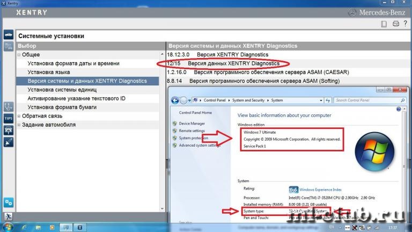Click the Windows 7 Ultimate text
Viewport: 412px width, 232px height.
coord(260,132)
